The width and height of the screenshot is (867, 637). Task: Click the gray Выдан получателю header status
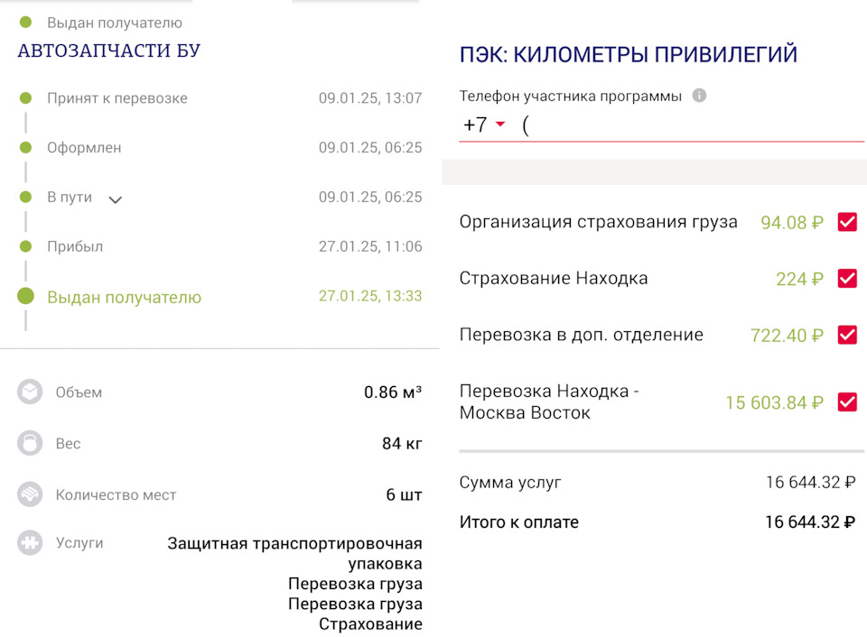[x=115, y=23]
